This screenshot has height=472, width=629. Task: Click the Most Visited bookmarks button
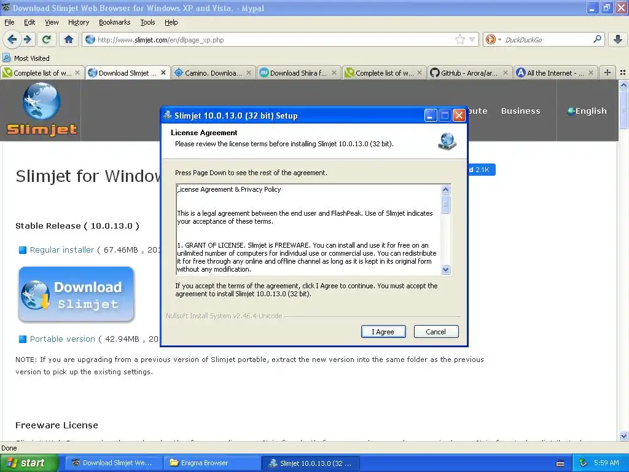(26, 58)
